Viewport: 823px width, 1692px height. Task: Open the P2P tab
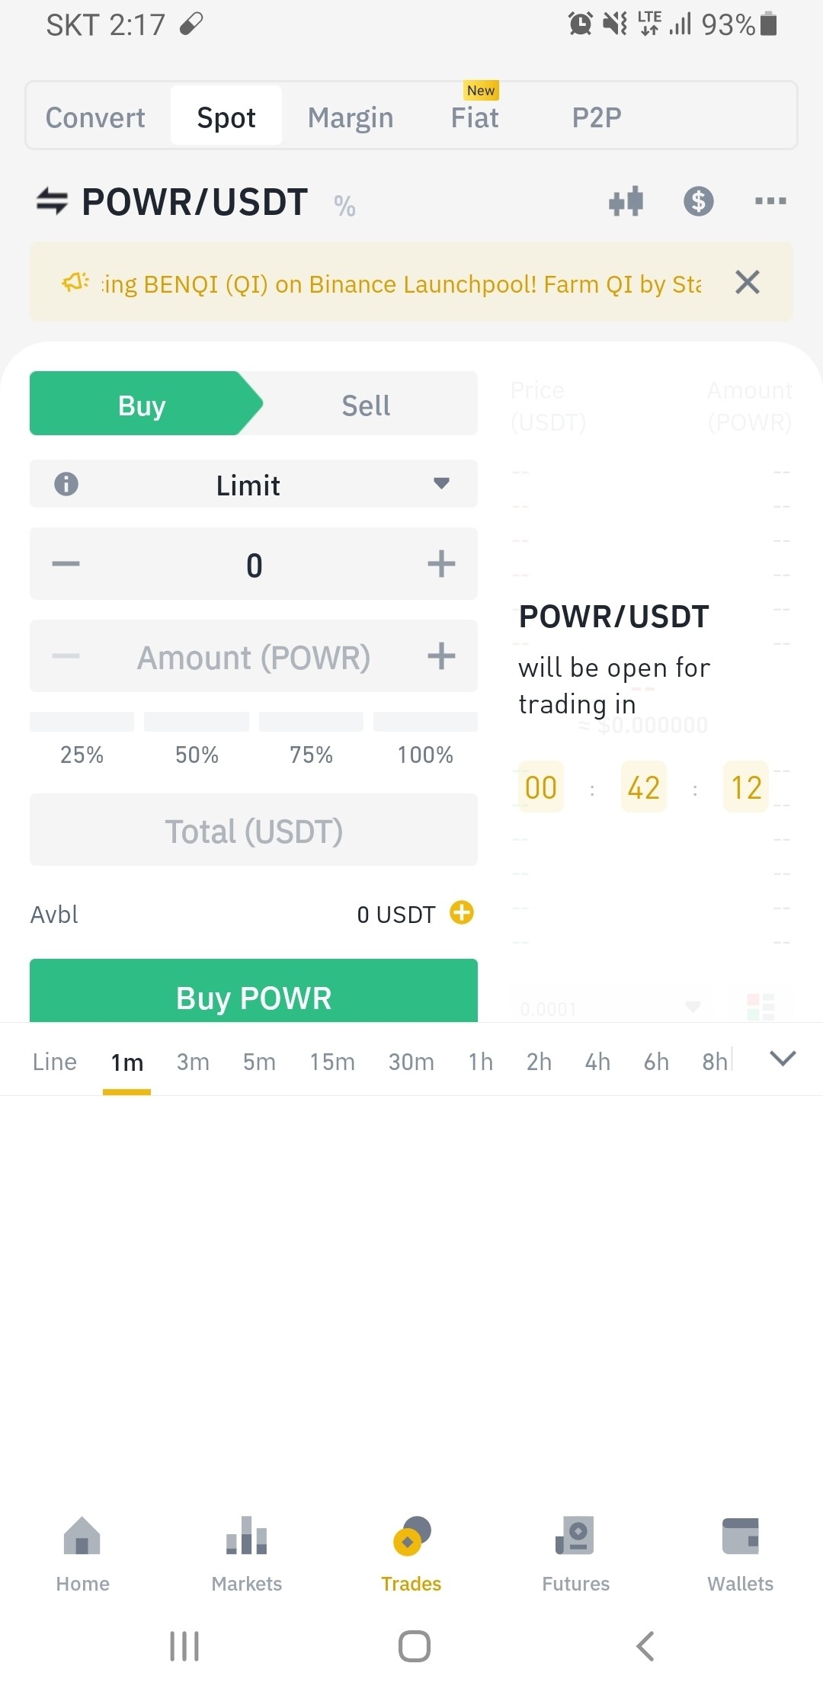[x=597, y=117]
